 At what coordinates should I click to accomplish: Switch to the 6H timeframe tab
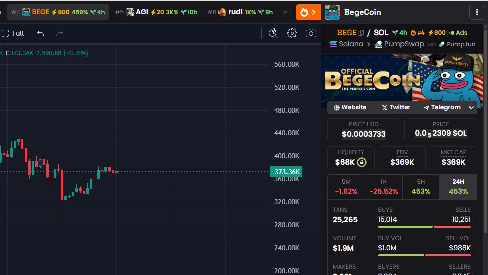click(x=421, y=187)
